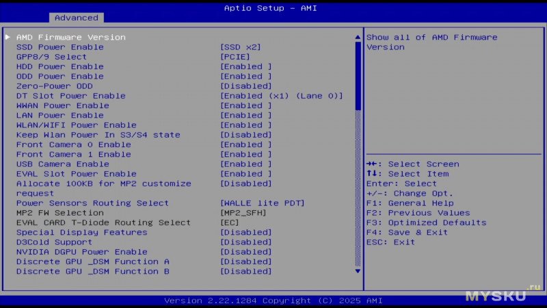The height and width of the screenshot is (308, 547).
Task: Toggle WLAN/WIFI Power Enable value
Action: tap(246, 125)
